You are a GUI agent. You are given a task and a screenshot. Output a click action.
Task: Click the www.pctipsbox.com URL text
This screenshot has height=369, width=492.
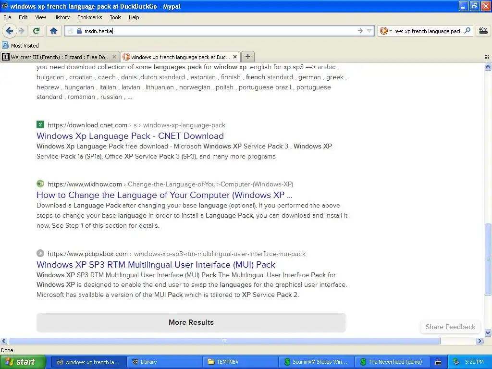tap(87, 254)
